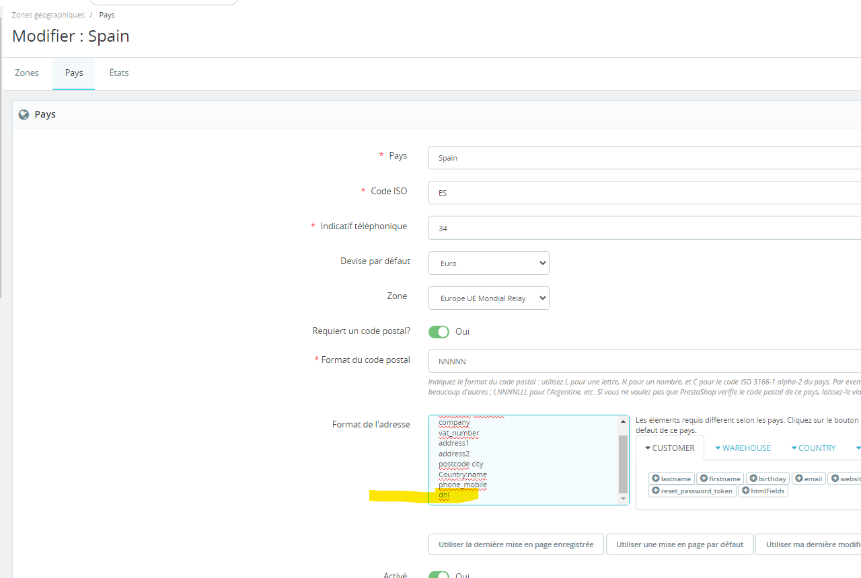Click the address format scrollbar down arrow

[623, 499]
